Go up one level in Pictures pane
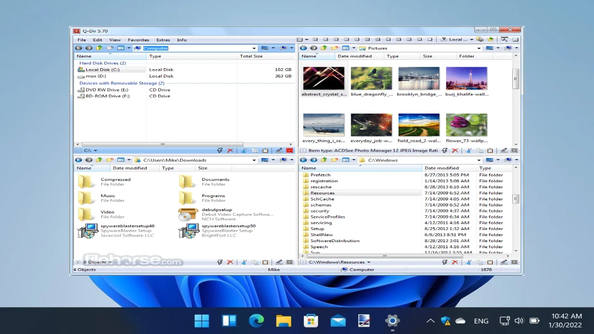 tap(324, 48)
